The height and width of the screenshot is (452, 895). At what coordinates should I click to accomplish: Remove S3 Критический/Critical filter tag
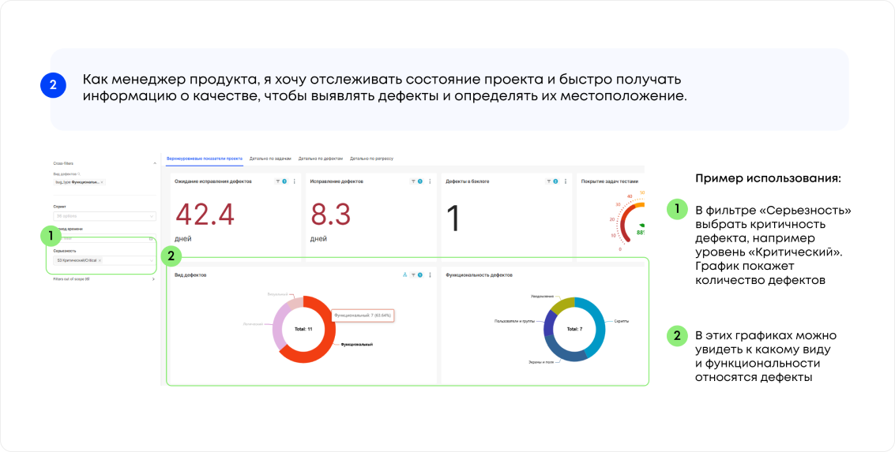point(100,260)
